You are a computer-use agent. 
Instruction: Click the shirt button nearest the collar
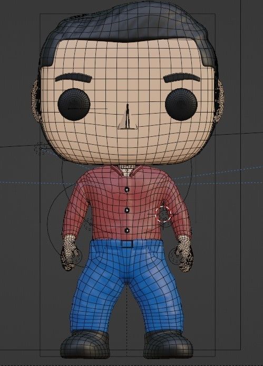point(126,190)
